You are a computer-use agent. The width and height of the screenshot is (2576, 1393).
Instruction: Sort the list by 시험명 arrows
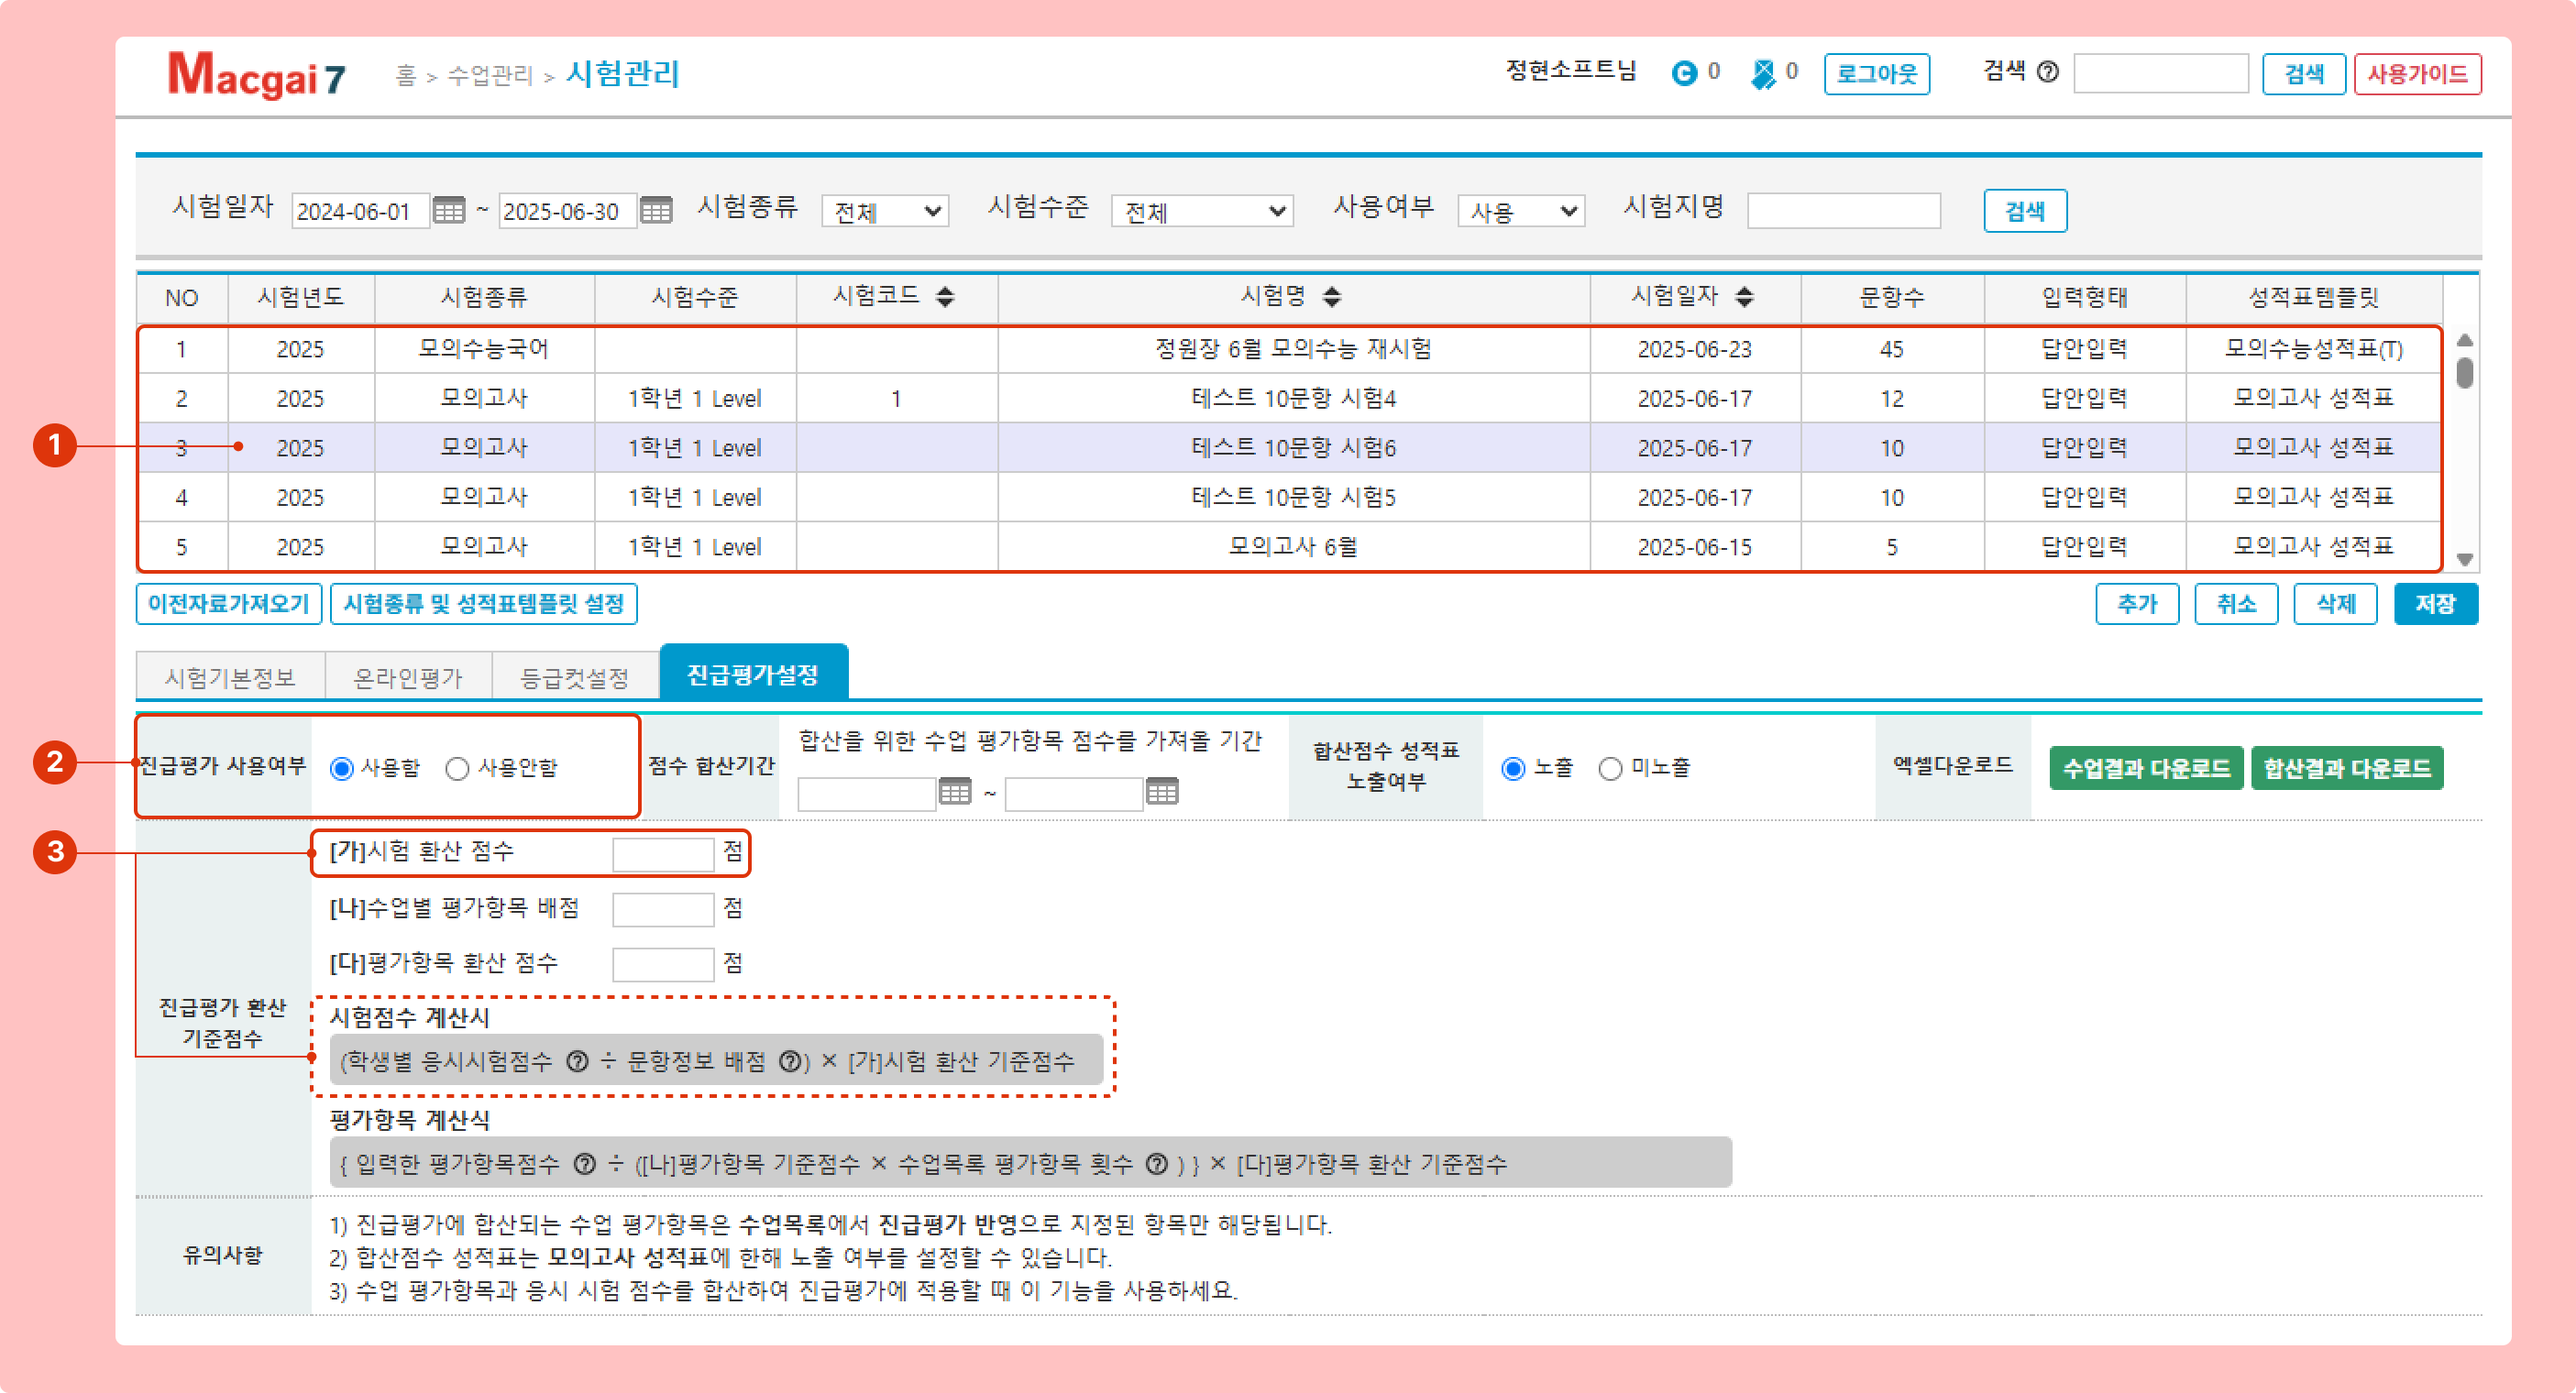(x=1331, y=296)
